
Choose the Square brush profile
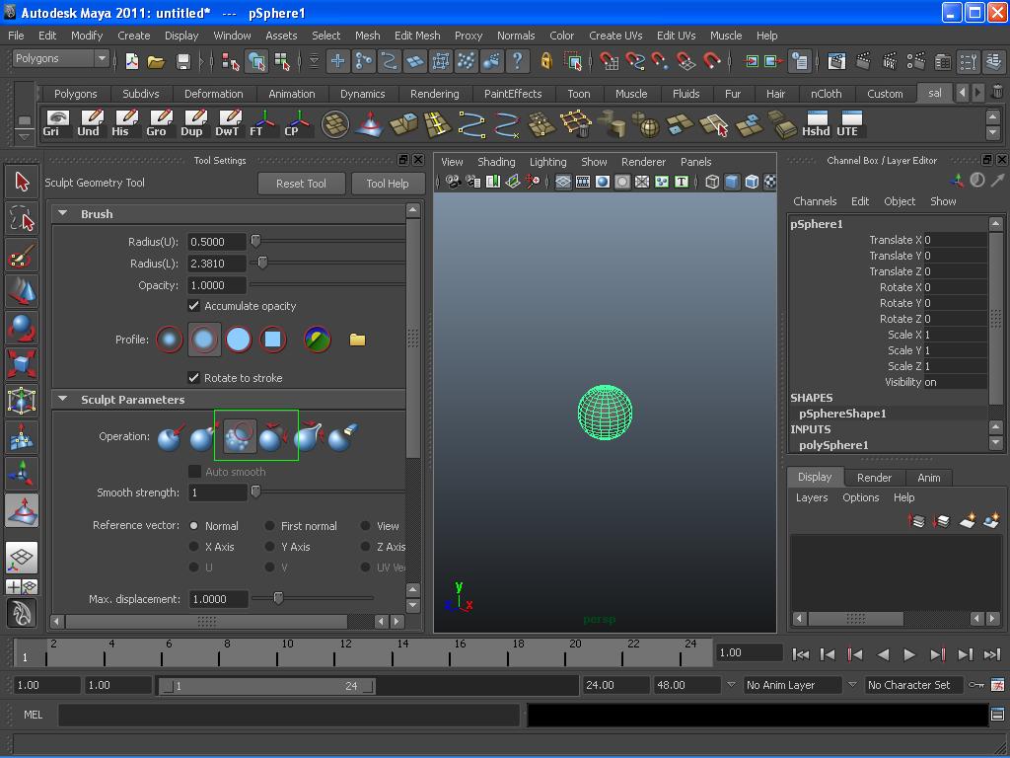point(272,340)
